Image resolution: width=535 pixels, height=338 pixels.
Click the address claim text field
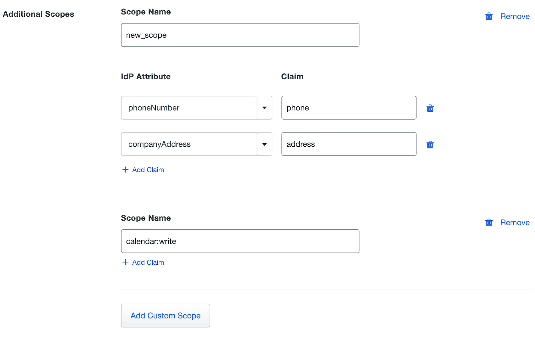(349, 144)
